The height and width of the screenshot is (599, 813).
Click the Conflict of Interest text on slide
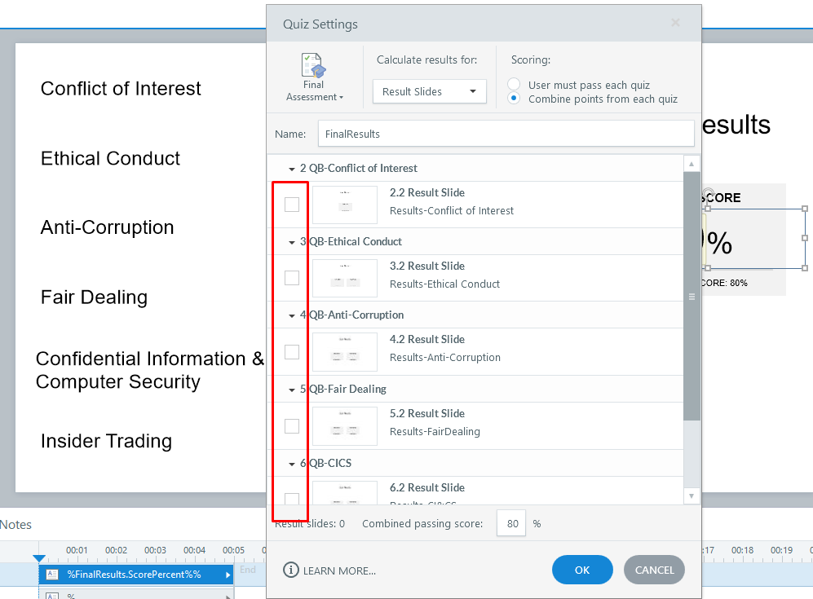[121, 89]
